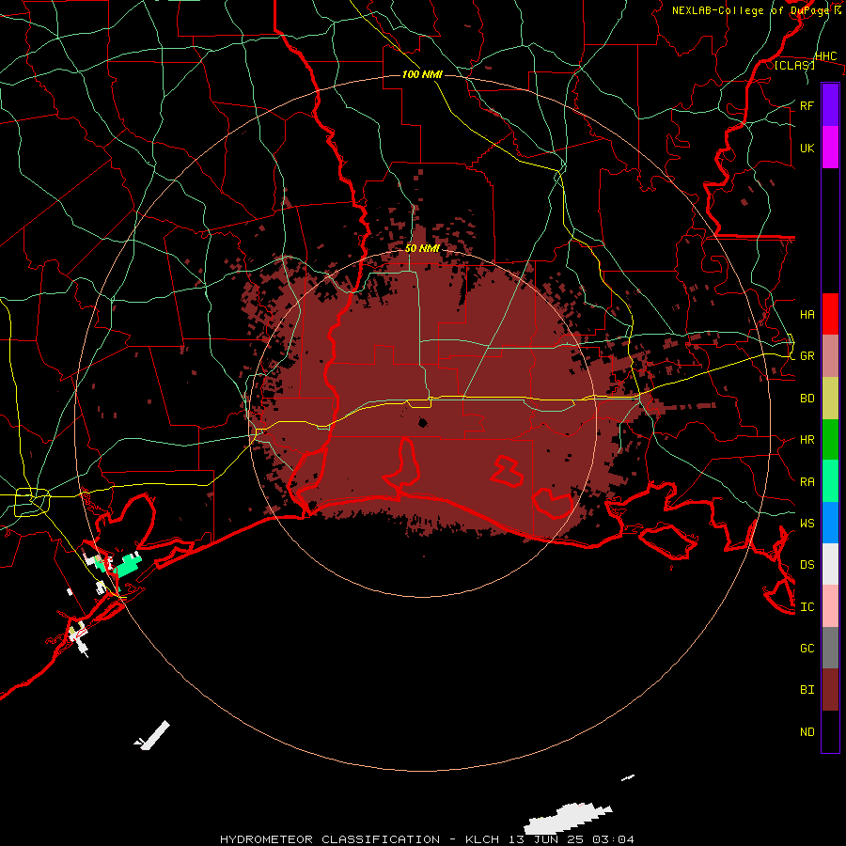Click the 'HR' legend label text
This screenshot has height=846, width=846.
pos(807,440)
